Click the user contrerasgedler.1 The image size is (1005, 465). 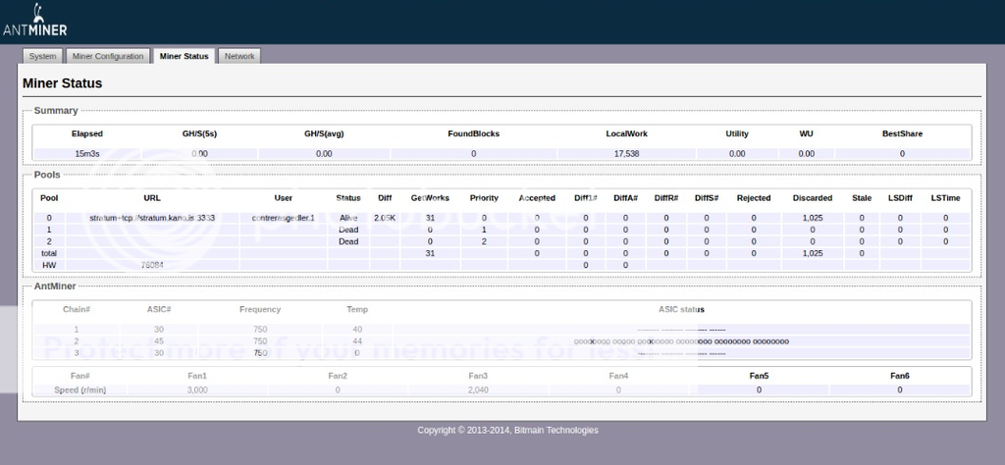284,218
